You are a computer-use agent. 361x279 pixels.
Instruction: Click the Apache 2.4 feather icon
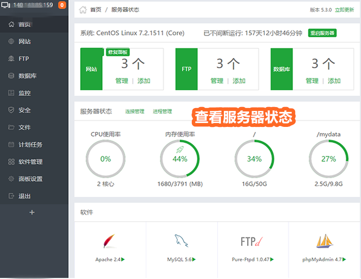(x=110, y=241)
